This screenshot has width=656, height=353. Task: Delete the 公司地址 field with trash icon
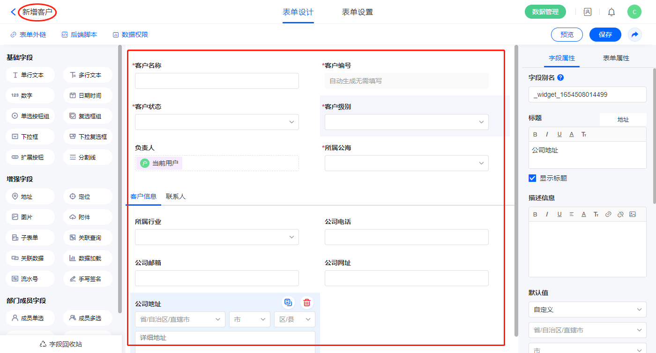[x=306, y=303]
